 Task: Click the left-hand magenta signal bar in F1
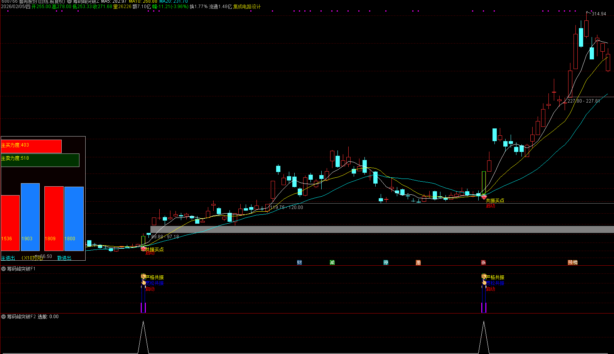[x=143, y=308]
